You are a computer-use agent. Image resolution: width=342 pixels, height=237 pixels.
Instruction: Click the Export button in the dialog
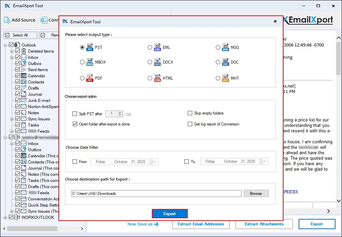[x=170, y=213]
